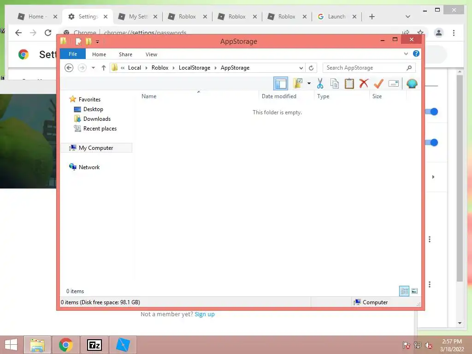This screenshot has width=472, height=354.
Task: Switch to Chrome Launch Google tab
Action: pyautogui.click(x=337, y=17)
